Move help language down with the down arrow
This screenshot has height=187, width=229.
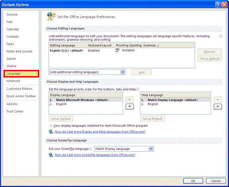(218, 106)
